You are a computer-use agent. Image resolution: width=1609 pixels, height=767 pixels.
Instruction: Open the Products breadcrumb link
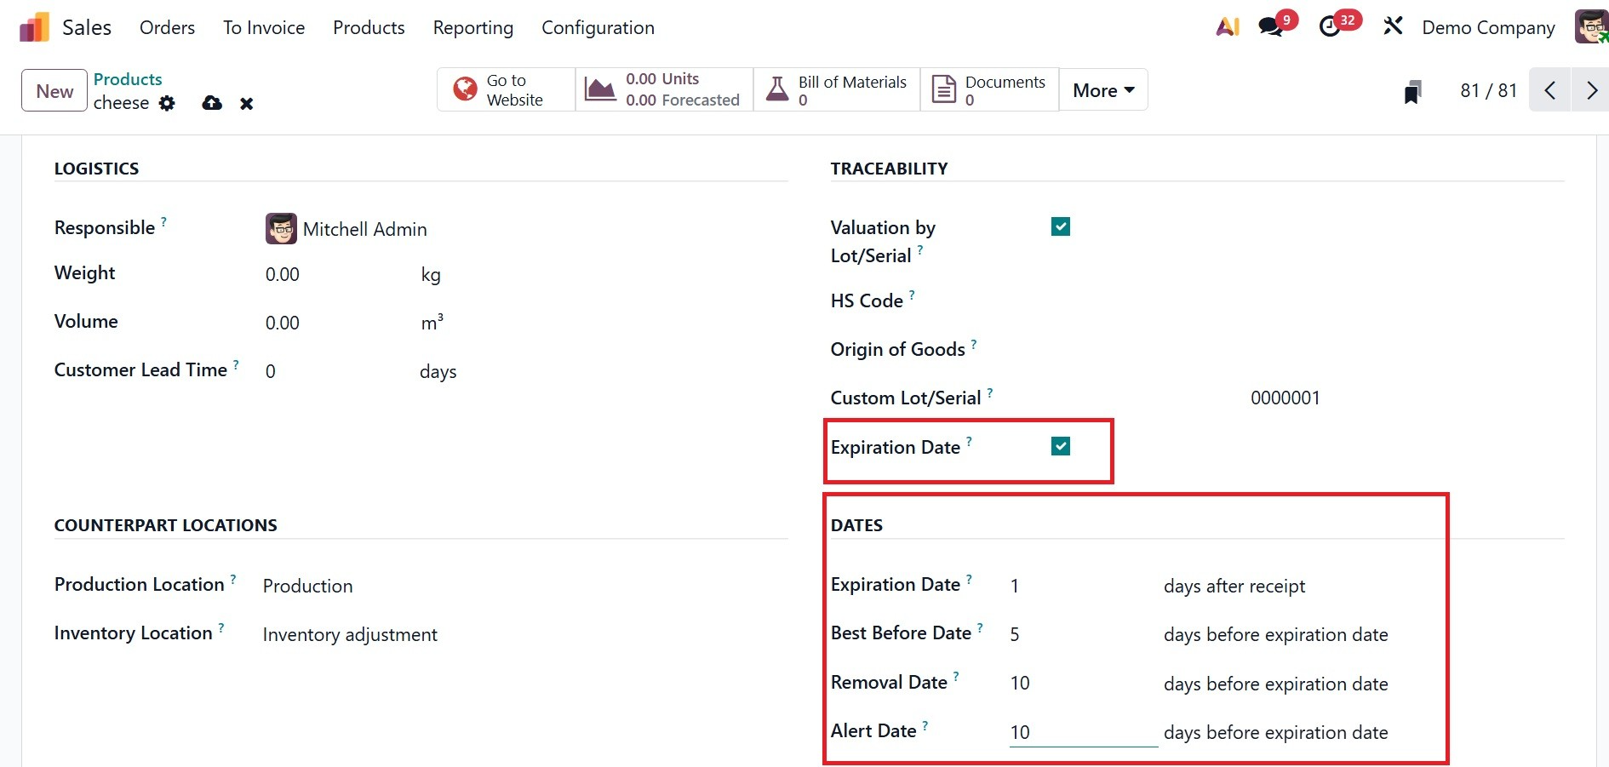pos(128,79)
